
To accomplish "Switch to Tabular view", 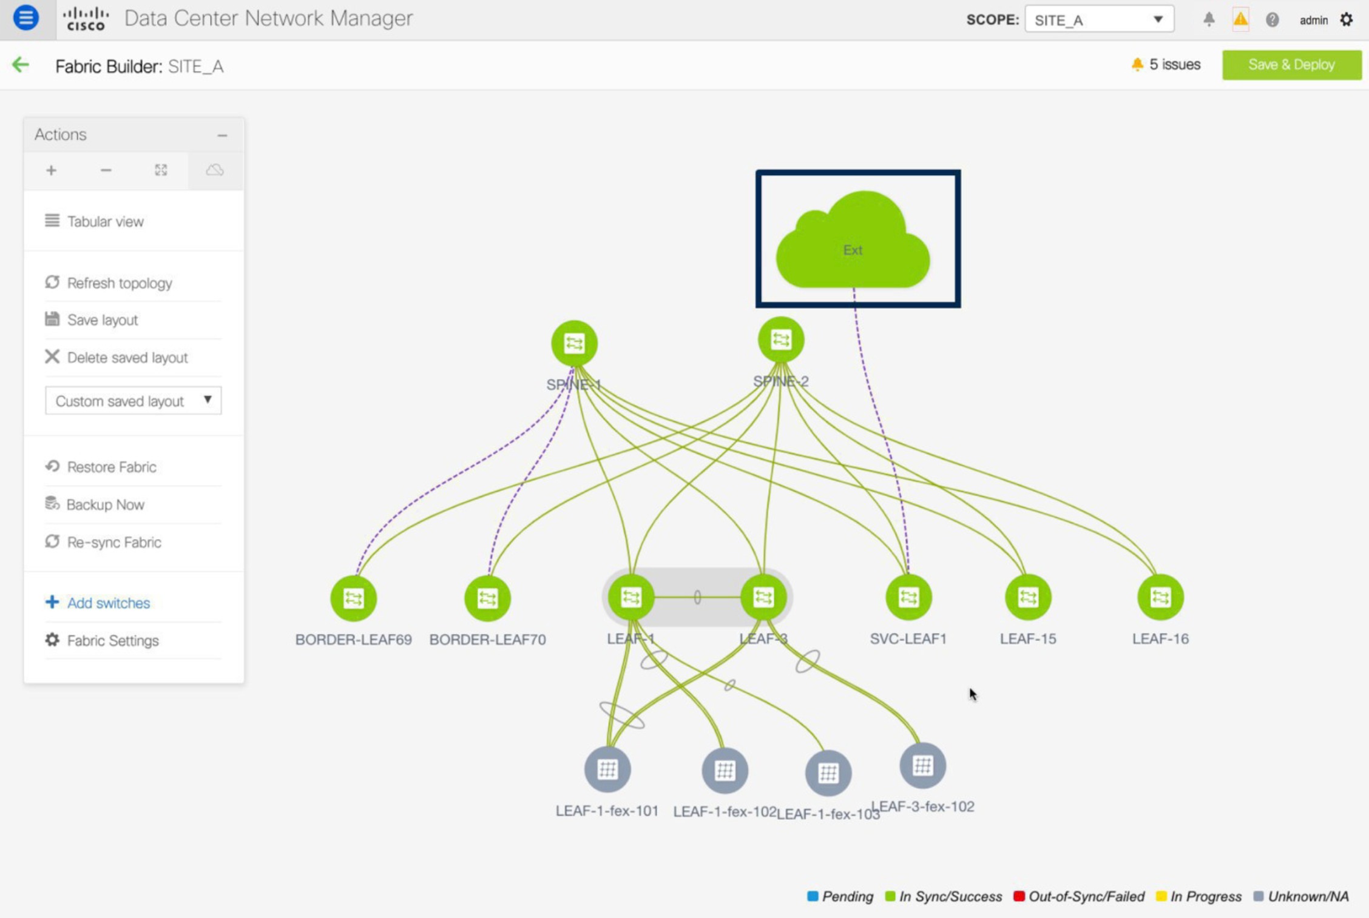I will (94, 221).
